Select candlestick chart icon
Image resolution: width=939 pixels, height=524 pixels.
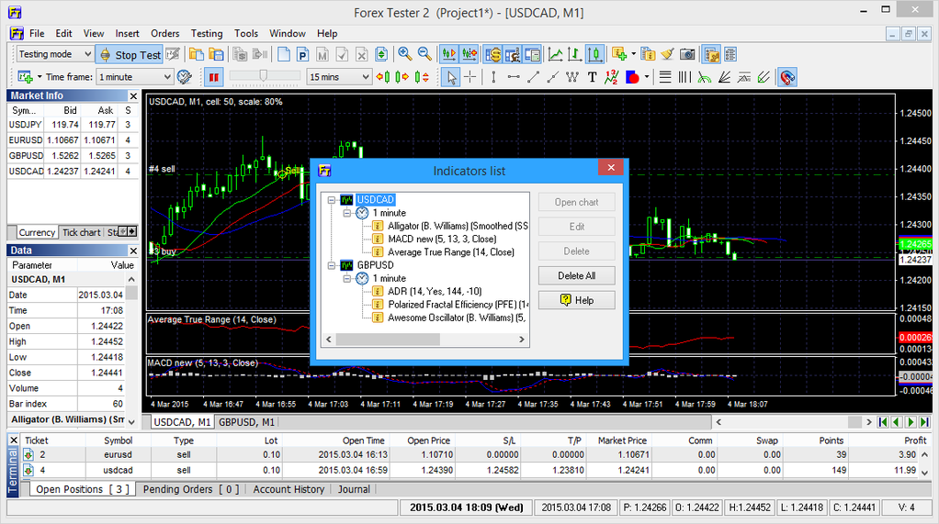594,55
